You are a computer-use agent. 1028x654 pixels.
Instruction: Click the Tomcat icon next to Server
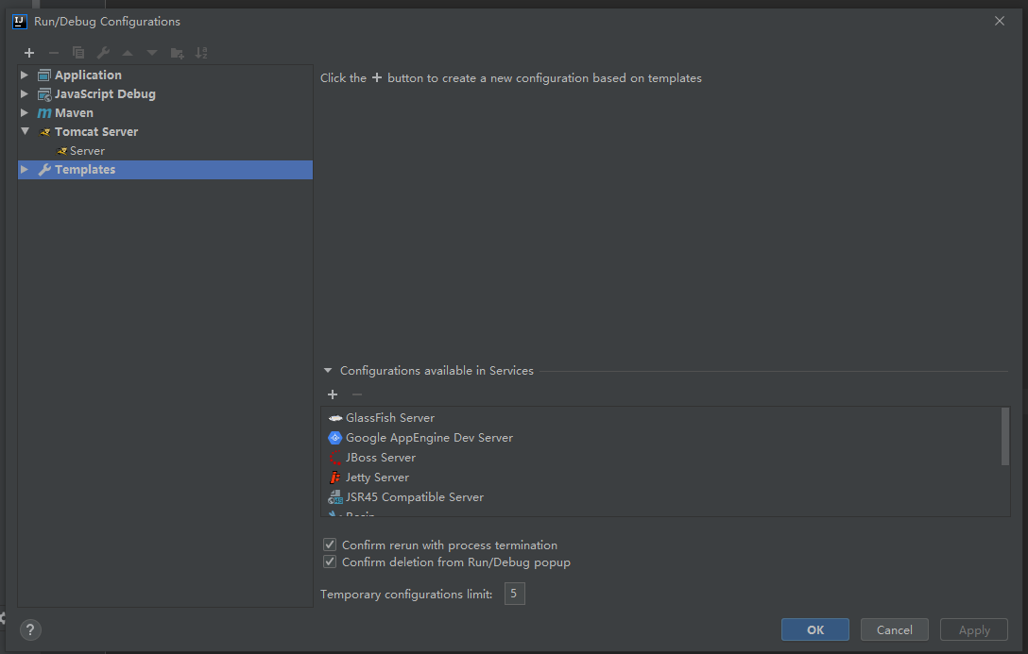60,150
